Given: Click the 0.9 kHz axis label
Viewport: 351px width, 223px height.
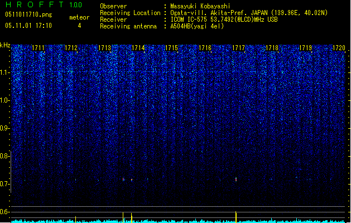Looking at the screenshot, I should point(4,128).
